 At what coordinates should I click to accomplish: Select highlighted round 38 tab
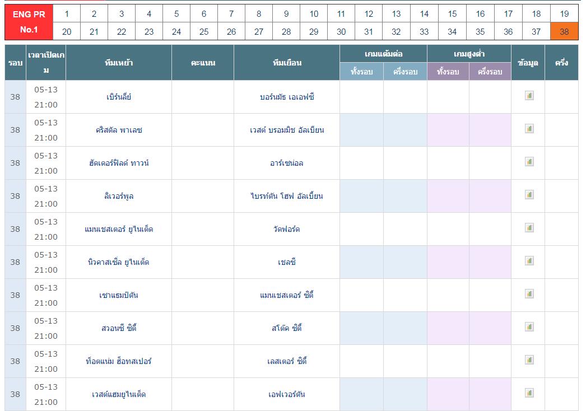pos(564,31)
